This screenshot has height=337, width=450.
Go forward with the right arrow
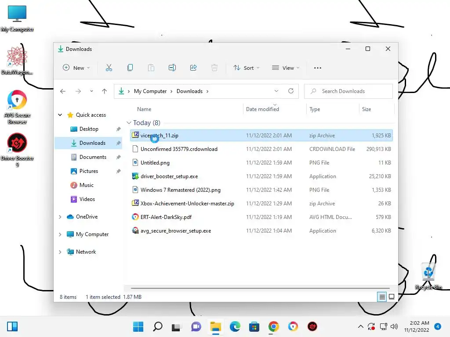coord(78,91)
